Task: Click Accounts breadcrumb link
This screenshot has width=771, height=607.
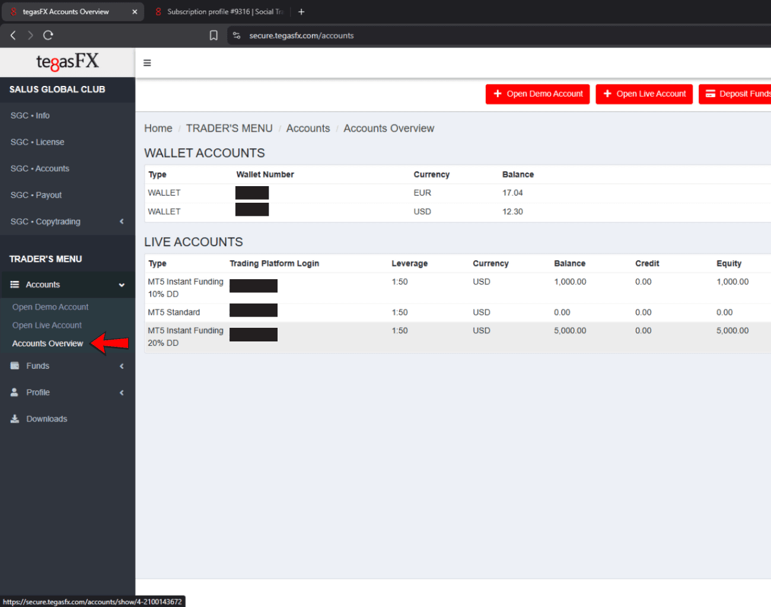Action: tap(308, 129)
